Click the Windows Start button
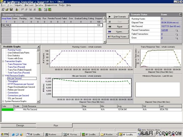Viewport: 183px width, 137px height. pyautogui.click(x=5, y=134)
